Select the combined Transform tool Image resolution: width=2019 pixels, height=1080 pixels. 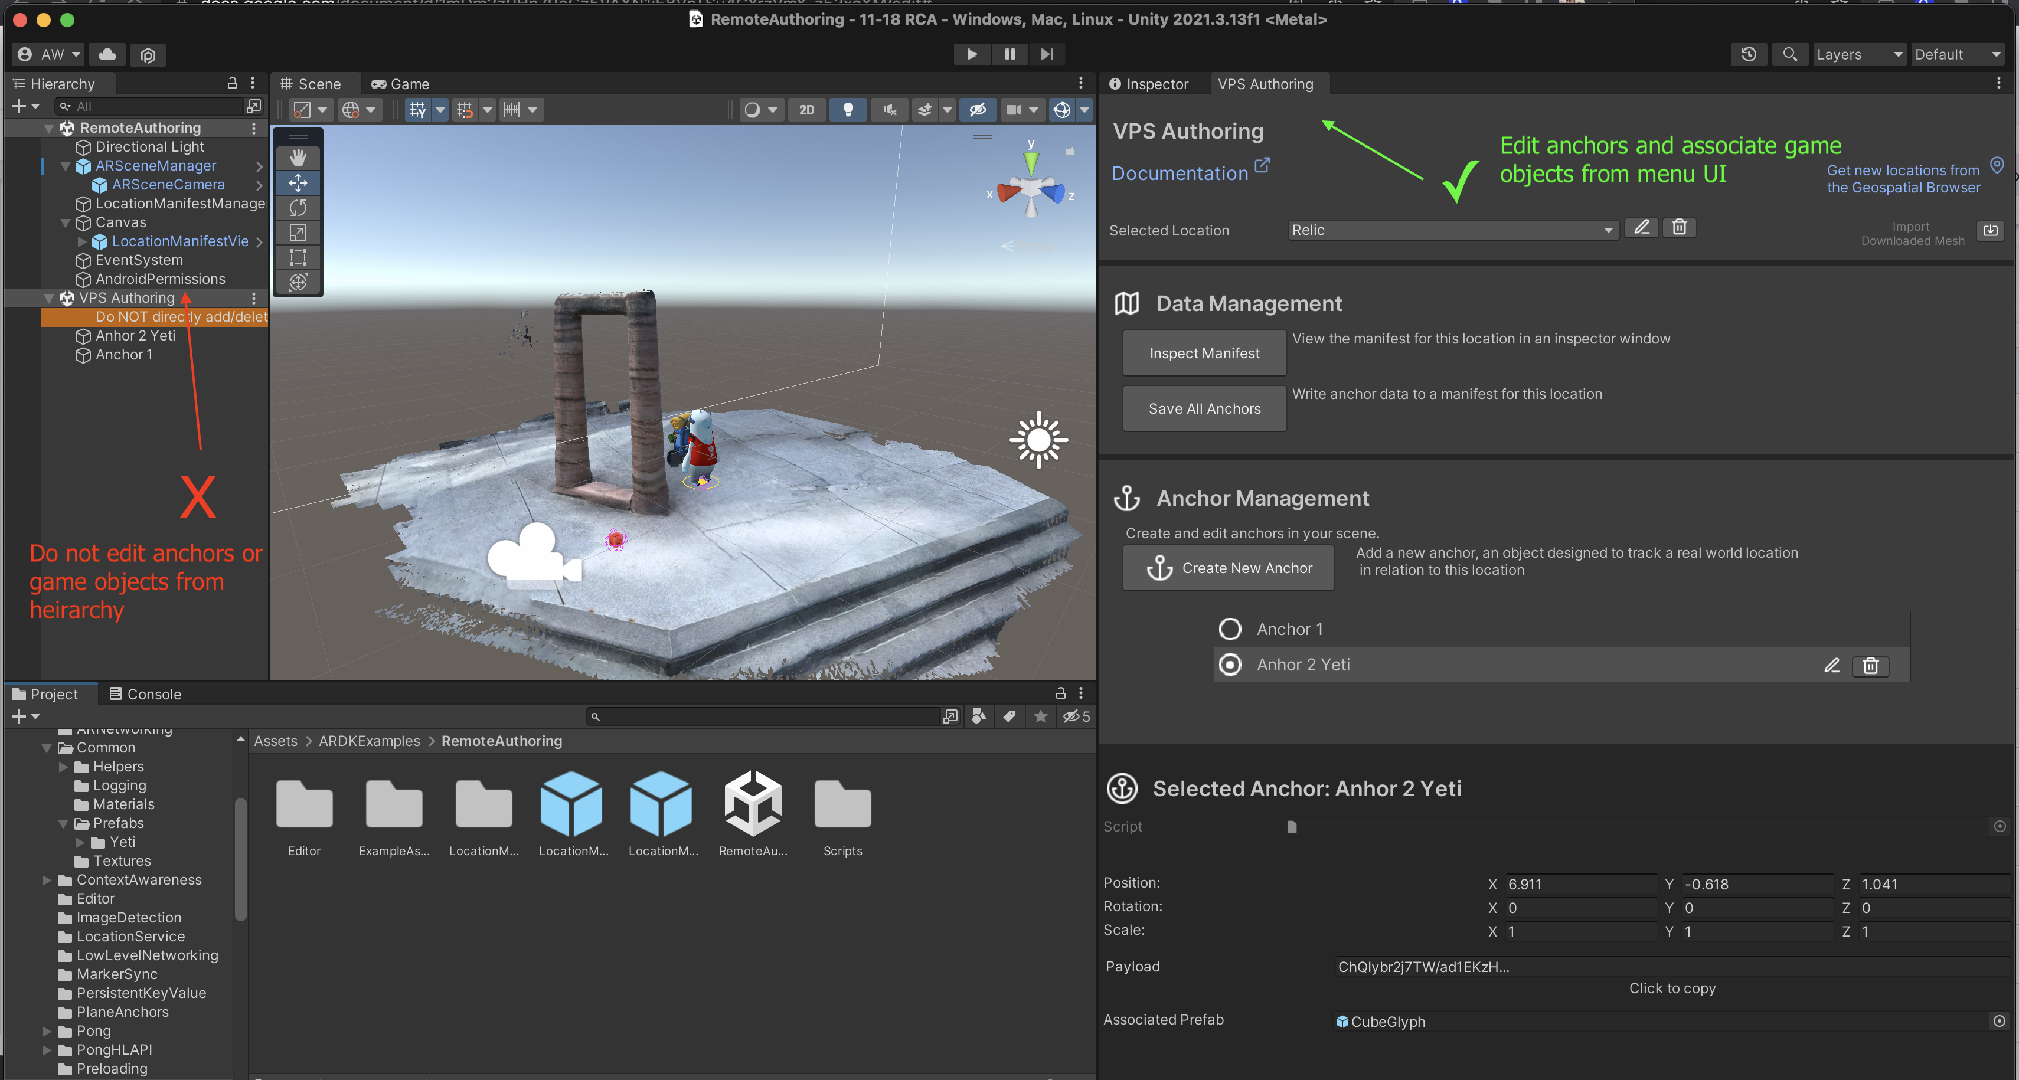pyautogui.click(x=298, y=282)
